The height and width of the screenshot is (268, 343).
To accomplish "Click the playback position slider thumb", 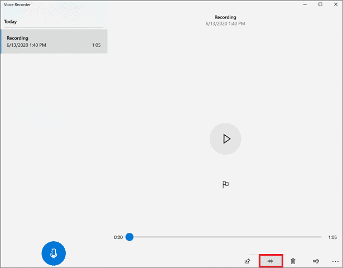I will point(129,237).
